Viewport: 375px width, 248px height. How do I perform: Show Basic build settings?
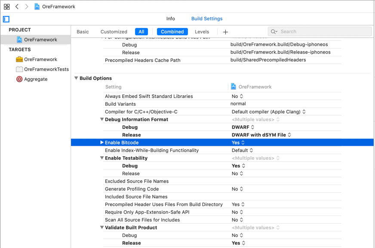pyautogui.click(x=83, y=32)
